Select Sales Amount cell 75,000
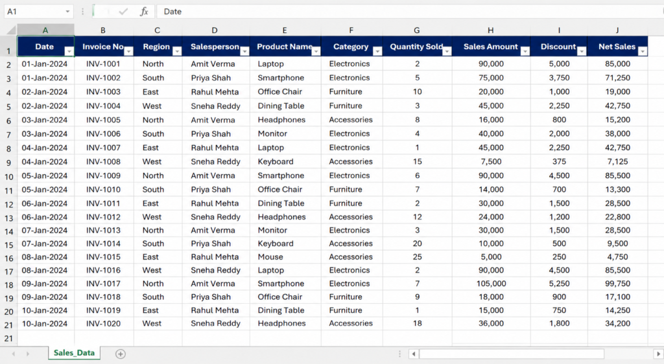The width and height of the screenshot is (664, 364). (491, 78)
